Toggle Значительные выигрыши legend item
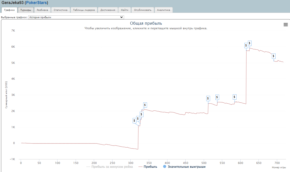 pyautogui.click(x=186, y=167)
